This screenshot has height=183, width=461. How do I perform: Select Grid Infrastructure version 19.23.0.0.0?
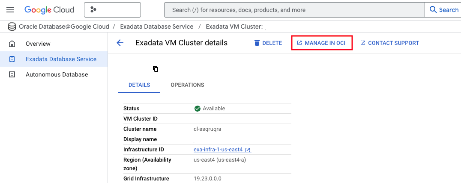point(207,178)
